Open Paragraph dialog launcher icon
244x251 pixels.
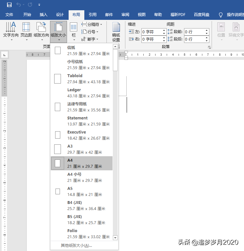pyautogui.click(x=209, y=47)
